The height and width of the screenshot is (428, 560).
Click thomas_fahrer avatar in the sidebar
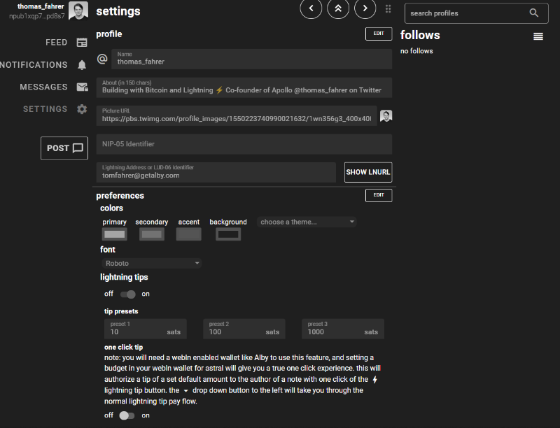78,10
